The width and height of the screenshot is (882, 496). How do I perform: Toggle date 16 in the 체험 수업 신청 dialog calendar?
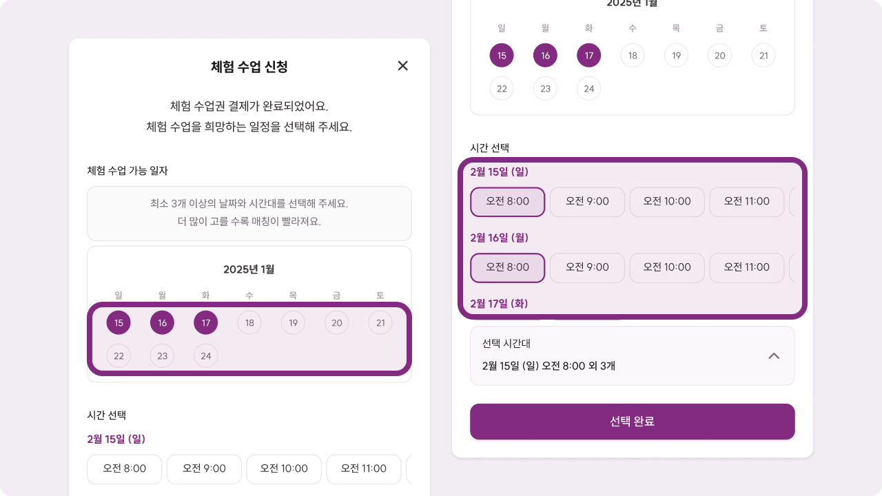coord(162,322)
